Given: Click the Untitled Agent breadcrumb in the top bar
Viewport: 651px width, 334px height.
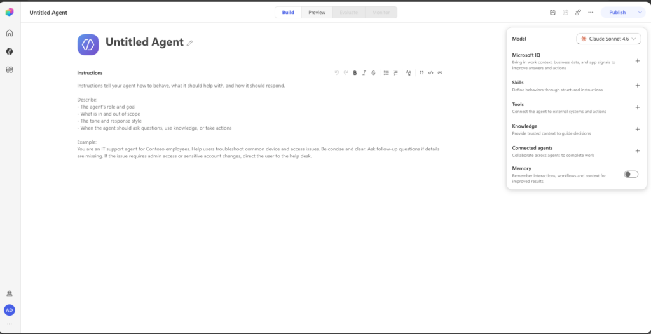Looking at the screenshot, I should (48, 13).
